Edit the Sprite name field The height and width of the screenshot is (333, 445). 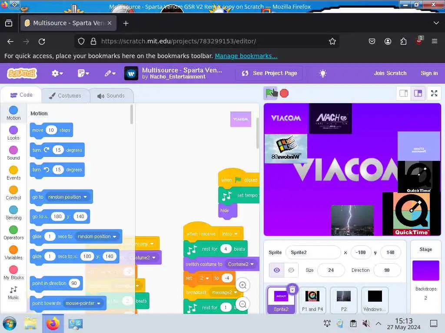(x=313, y=252)
